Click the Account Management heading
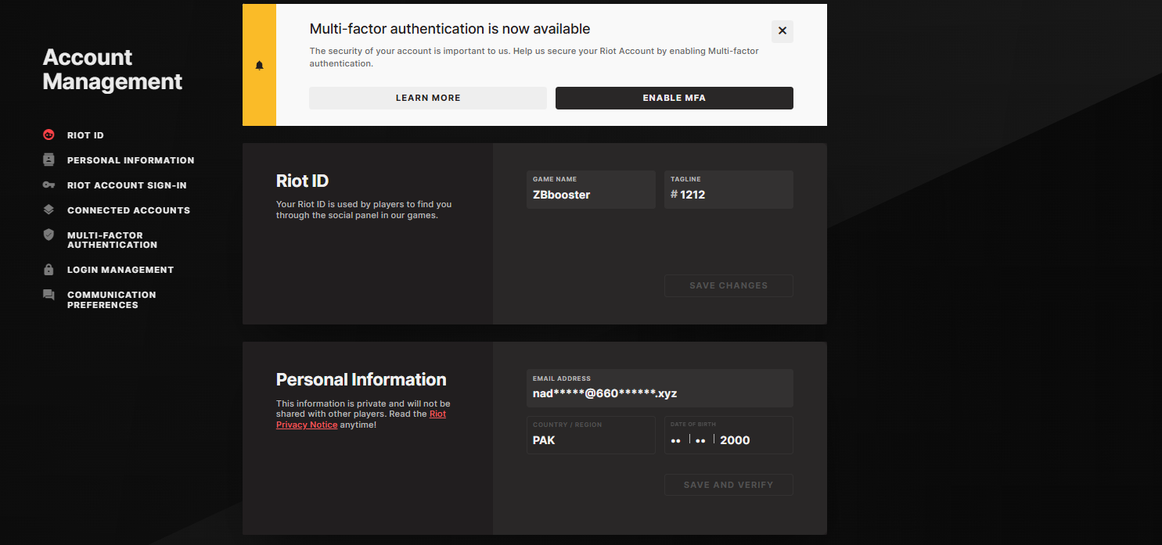This screenshot has width=1162, height=545. [113, 70]
